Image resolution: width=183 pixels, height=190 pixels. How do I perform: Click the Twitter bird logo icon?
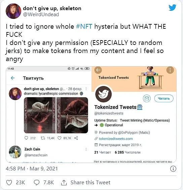click(172, 7)
